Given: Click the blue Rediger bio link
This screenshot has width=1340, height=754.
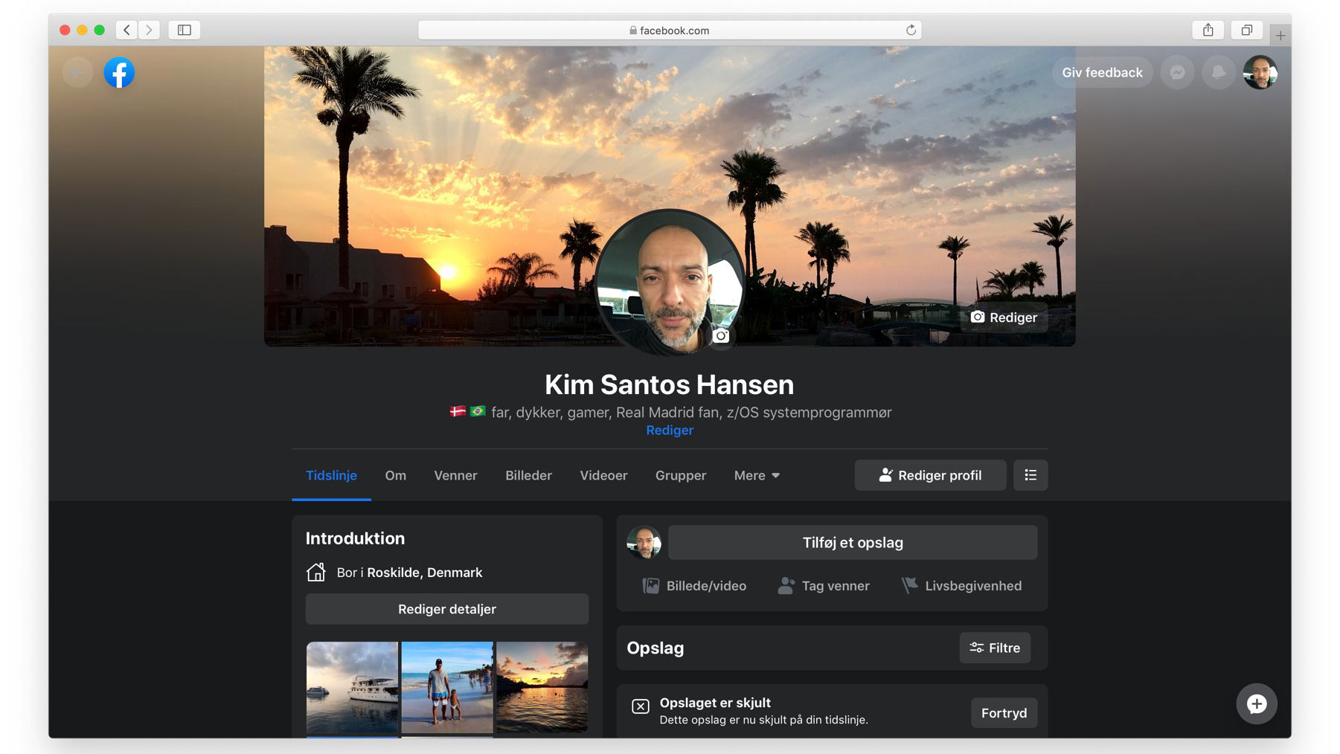Looking at the screenshot, I should 669,431.
